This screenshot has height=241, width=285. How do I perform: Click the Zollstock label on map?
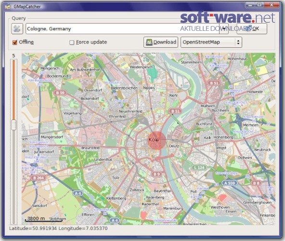pyautogui.click(x=137, y=190)
